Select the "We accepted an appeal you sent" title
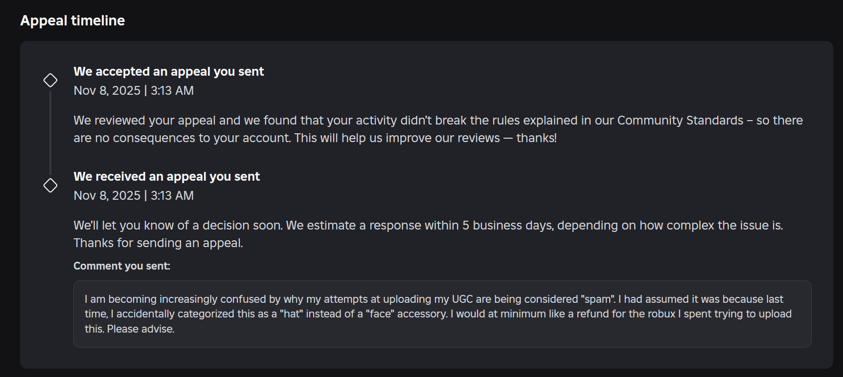 tap(168, 72)
